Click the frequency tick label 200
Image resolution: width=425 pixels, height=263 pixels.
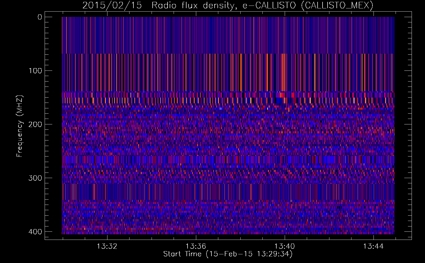coord(35,124)
